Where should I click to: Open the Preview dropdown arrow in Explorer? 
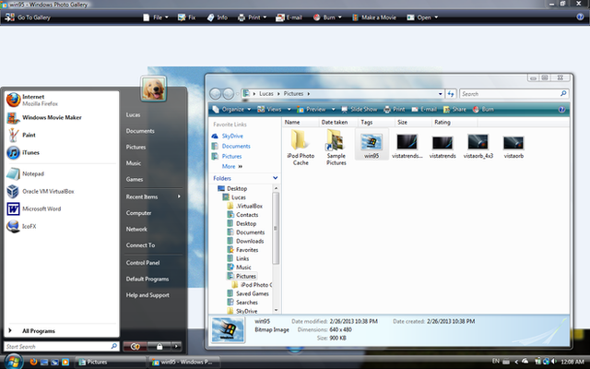[x=333, y=110]
